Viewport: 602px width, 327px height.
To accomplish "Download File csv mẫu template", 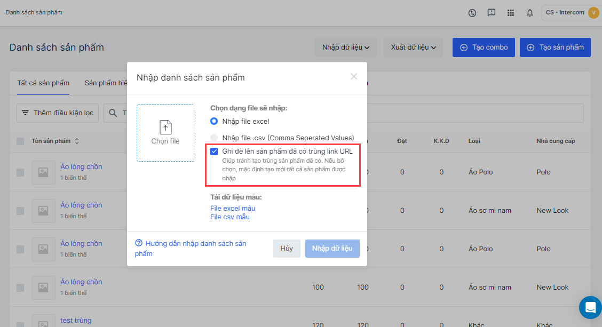I will click(230, 217).
